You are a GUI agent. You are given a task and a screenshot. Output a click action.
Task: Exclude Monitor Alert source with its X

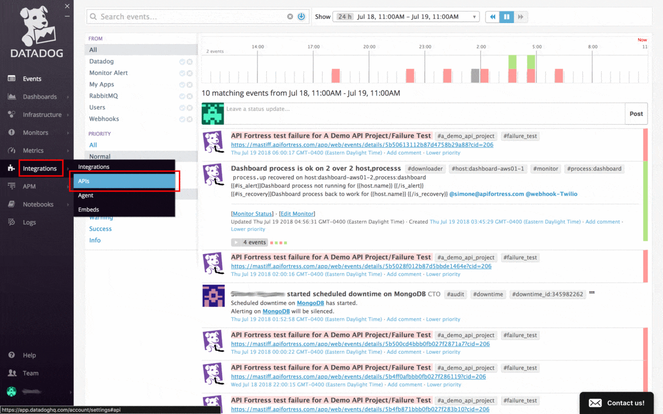coord(190,73)
